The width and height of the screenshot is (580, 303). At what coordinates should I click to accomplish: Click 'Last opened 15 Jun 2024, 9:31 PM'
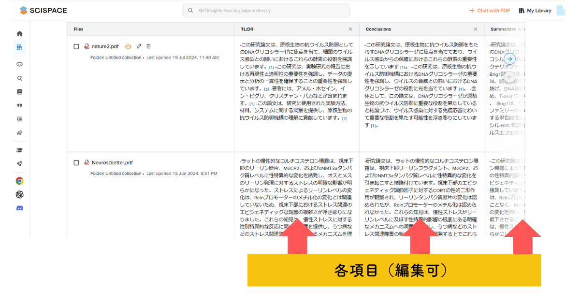coord(182,173)
